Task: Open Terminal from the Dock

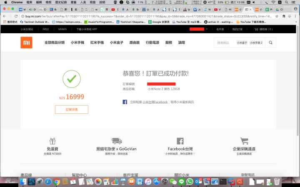Action: pos(223,182)
